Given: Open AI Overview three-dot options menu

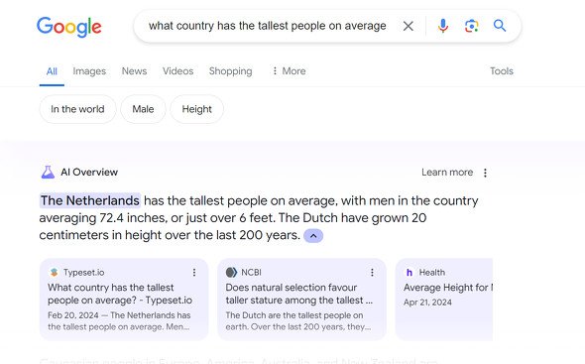Looking at the screenshot, I should pyautogui.click(x=485, y=173).
